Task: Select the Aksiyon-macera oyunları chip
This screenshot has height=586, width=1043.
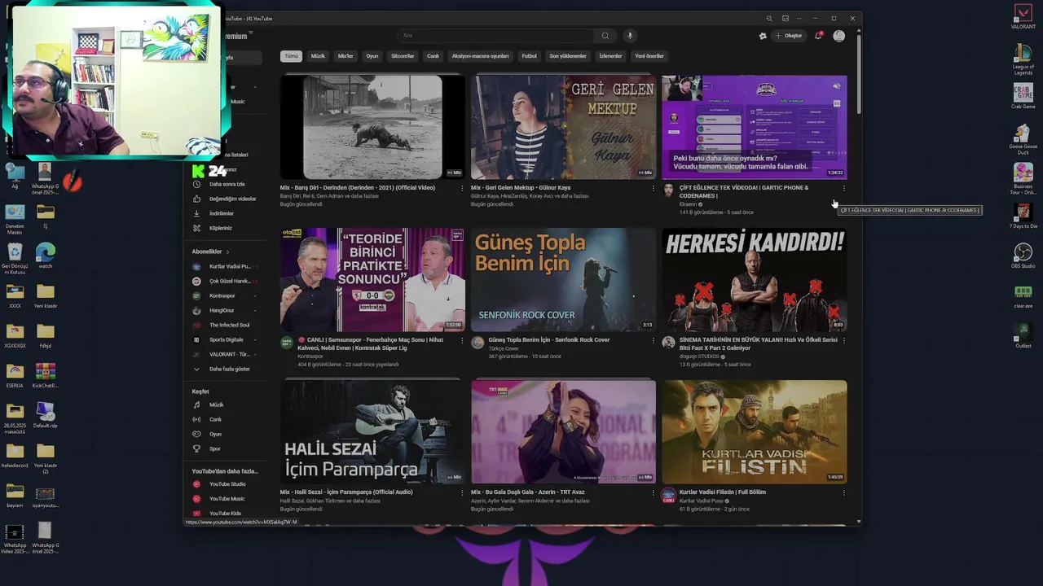Action: (x=480, y=56)
